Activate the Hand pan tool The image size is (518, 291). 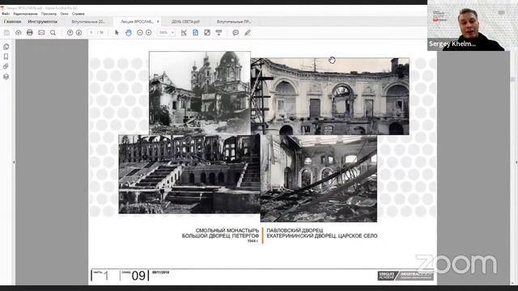tap(129, 32)
